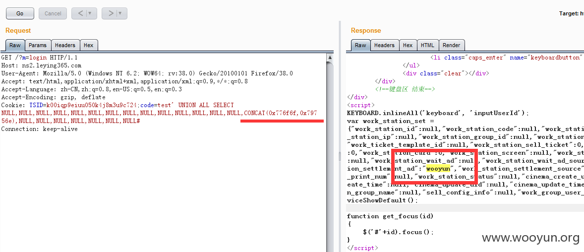This screenshot has width=584, height=252.
Task: Click the caps_enter li tag line
Action: coord(507,58)
